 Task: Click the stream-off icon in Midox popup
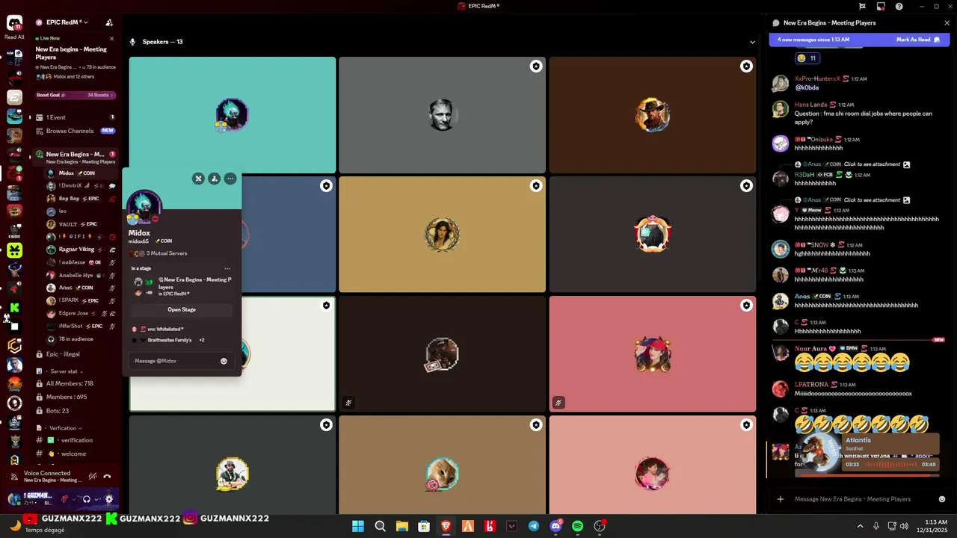point(198,179)
